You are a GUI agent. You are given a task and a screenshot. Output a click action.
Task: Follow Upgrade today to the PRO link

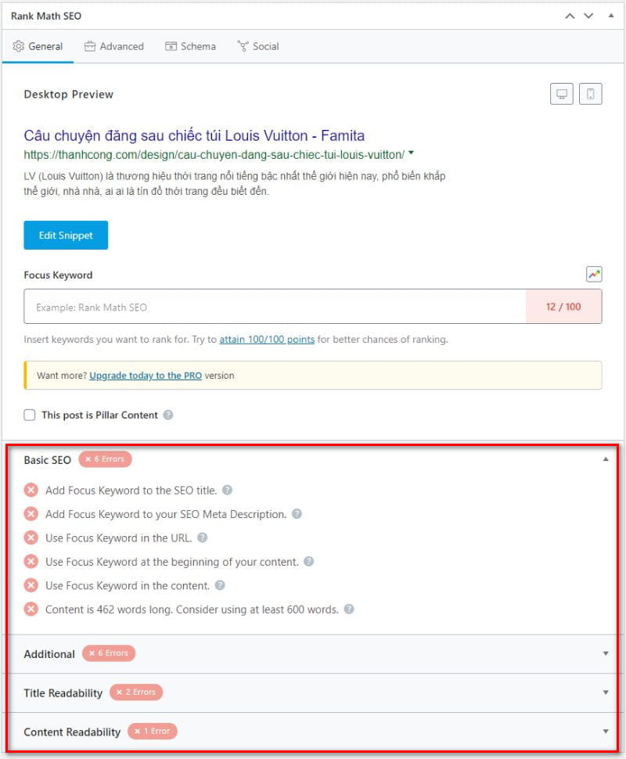coord(146,375)
